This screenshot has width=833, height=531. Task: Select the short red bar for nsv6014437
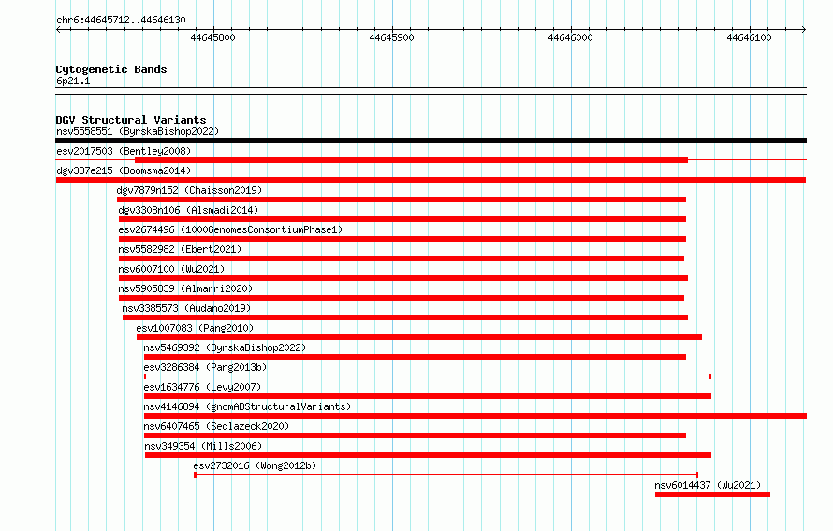click(712, 494)
